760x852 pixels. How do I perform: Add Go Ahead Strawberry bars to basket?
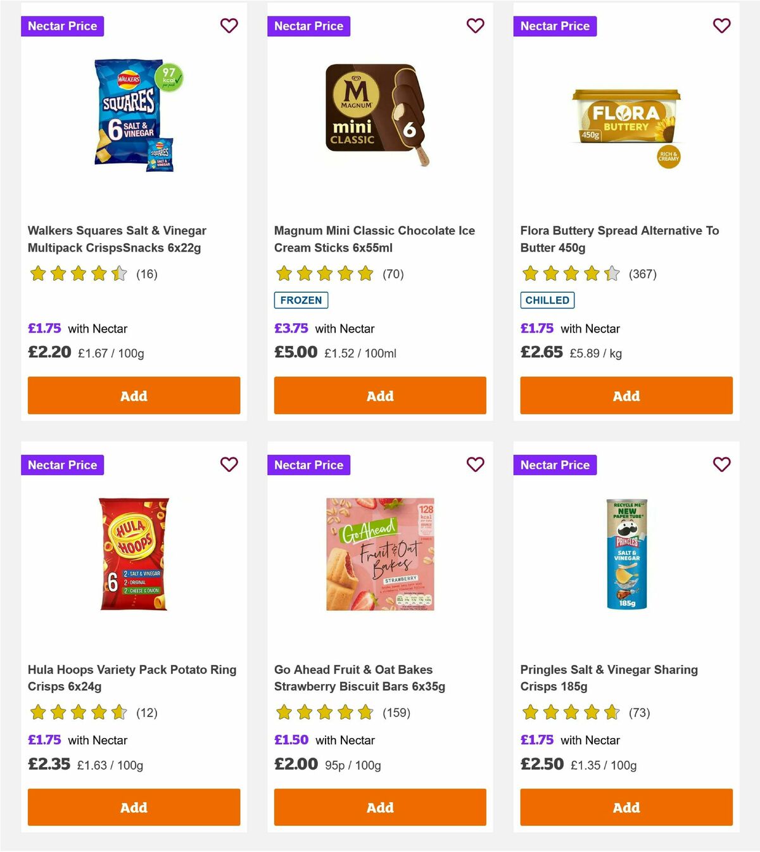tap(379, 807)
